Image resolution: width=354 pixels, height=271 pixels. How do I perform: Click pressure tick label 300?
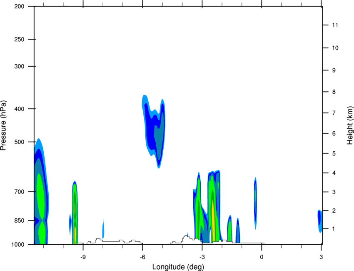coord(20,66)
